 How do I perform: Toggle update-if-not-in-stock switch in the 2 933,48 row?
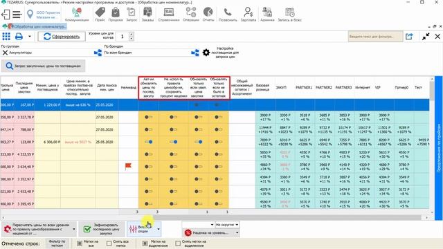[218, 192]
